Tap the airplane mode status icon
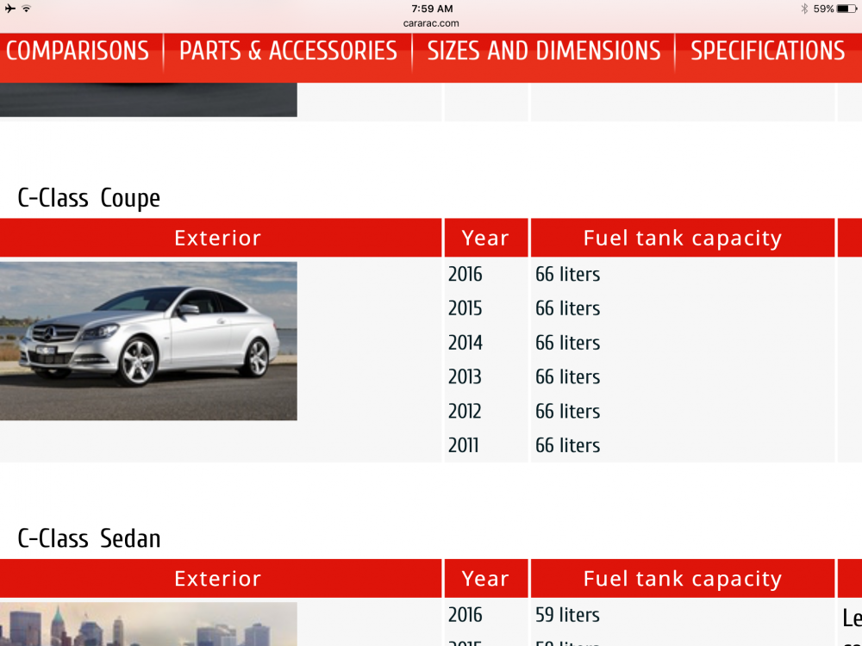Image resolution: width=862 pixels, height=646 pixels. coord(9,9)
